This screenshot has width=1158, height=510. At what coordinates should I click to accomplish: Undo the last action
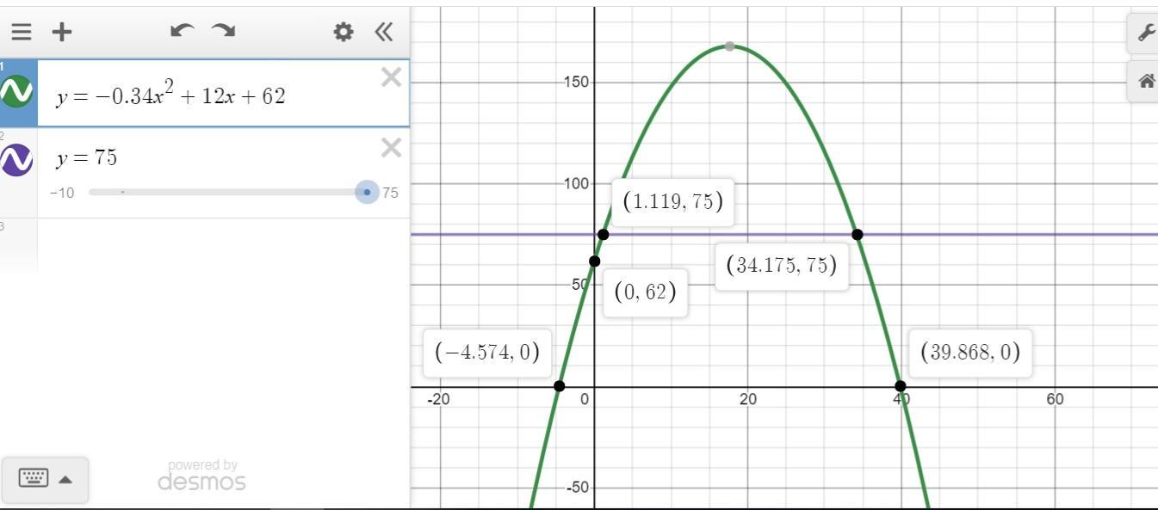pyautogui.click(x=182, y=31)
